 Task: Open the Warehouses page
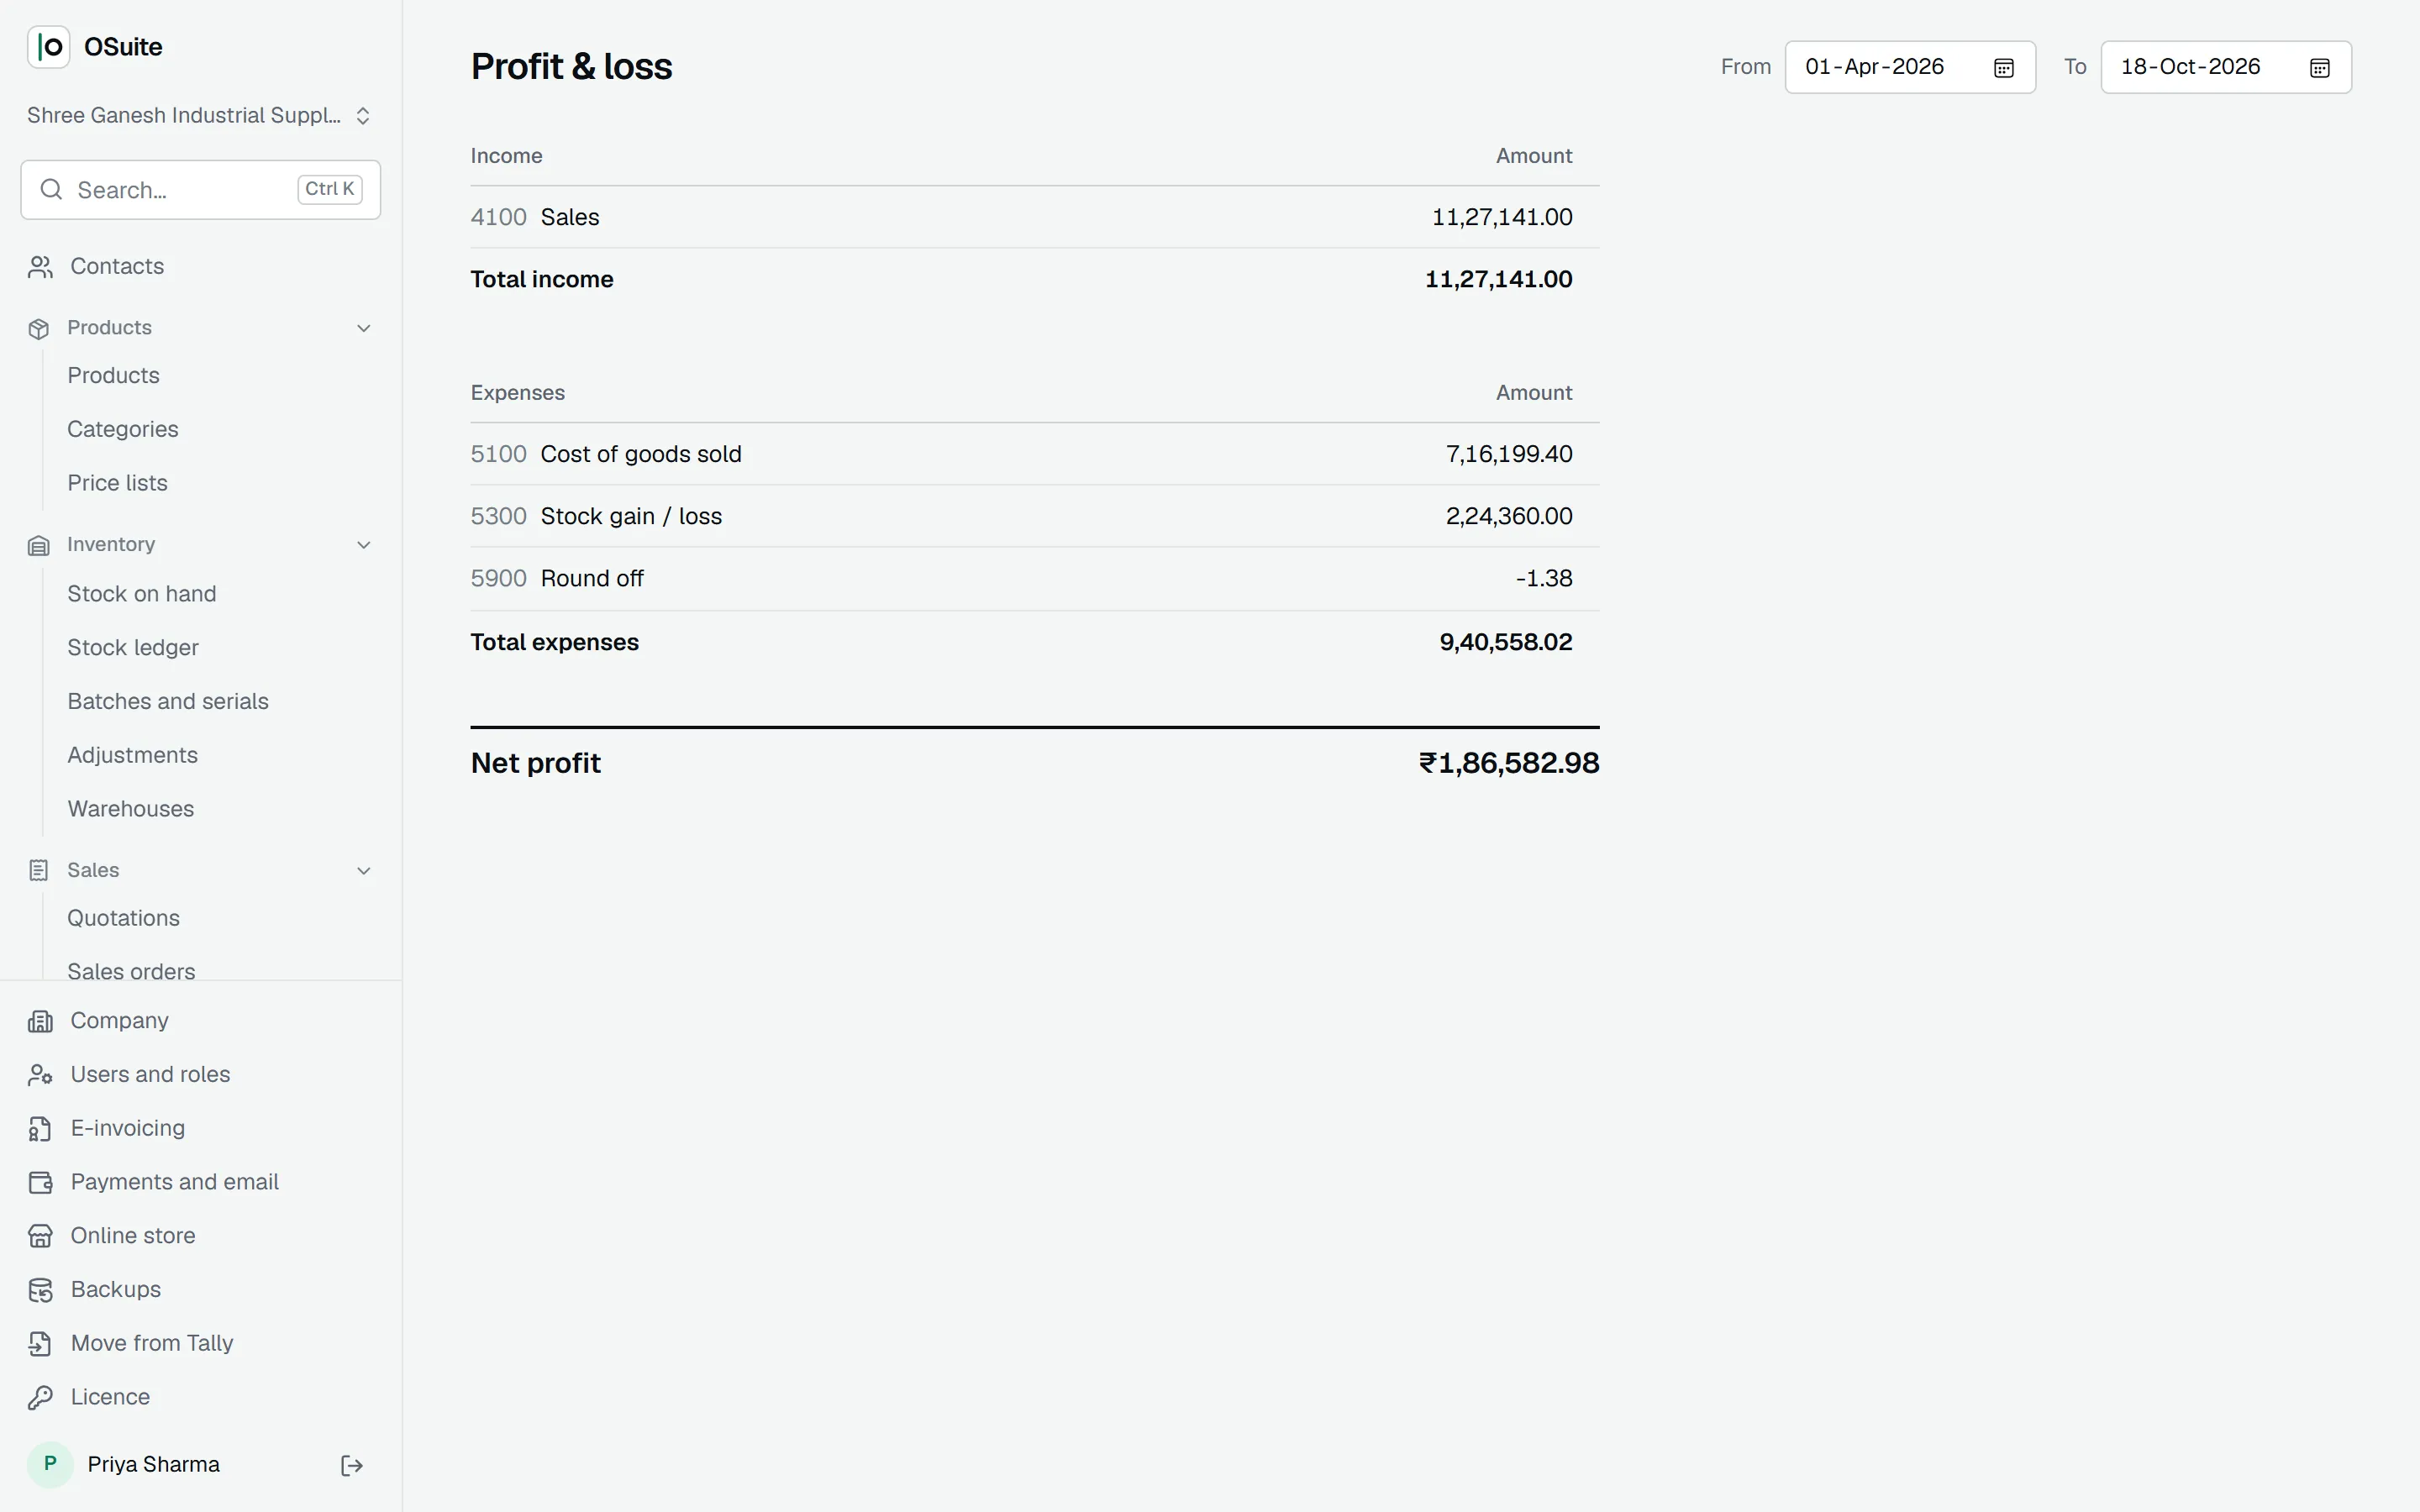click(131, 809)
